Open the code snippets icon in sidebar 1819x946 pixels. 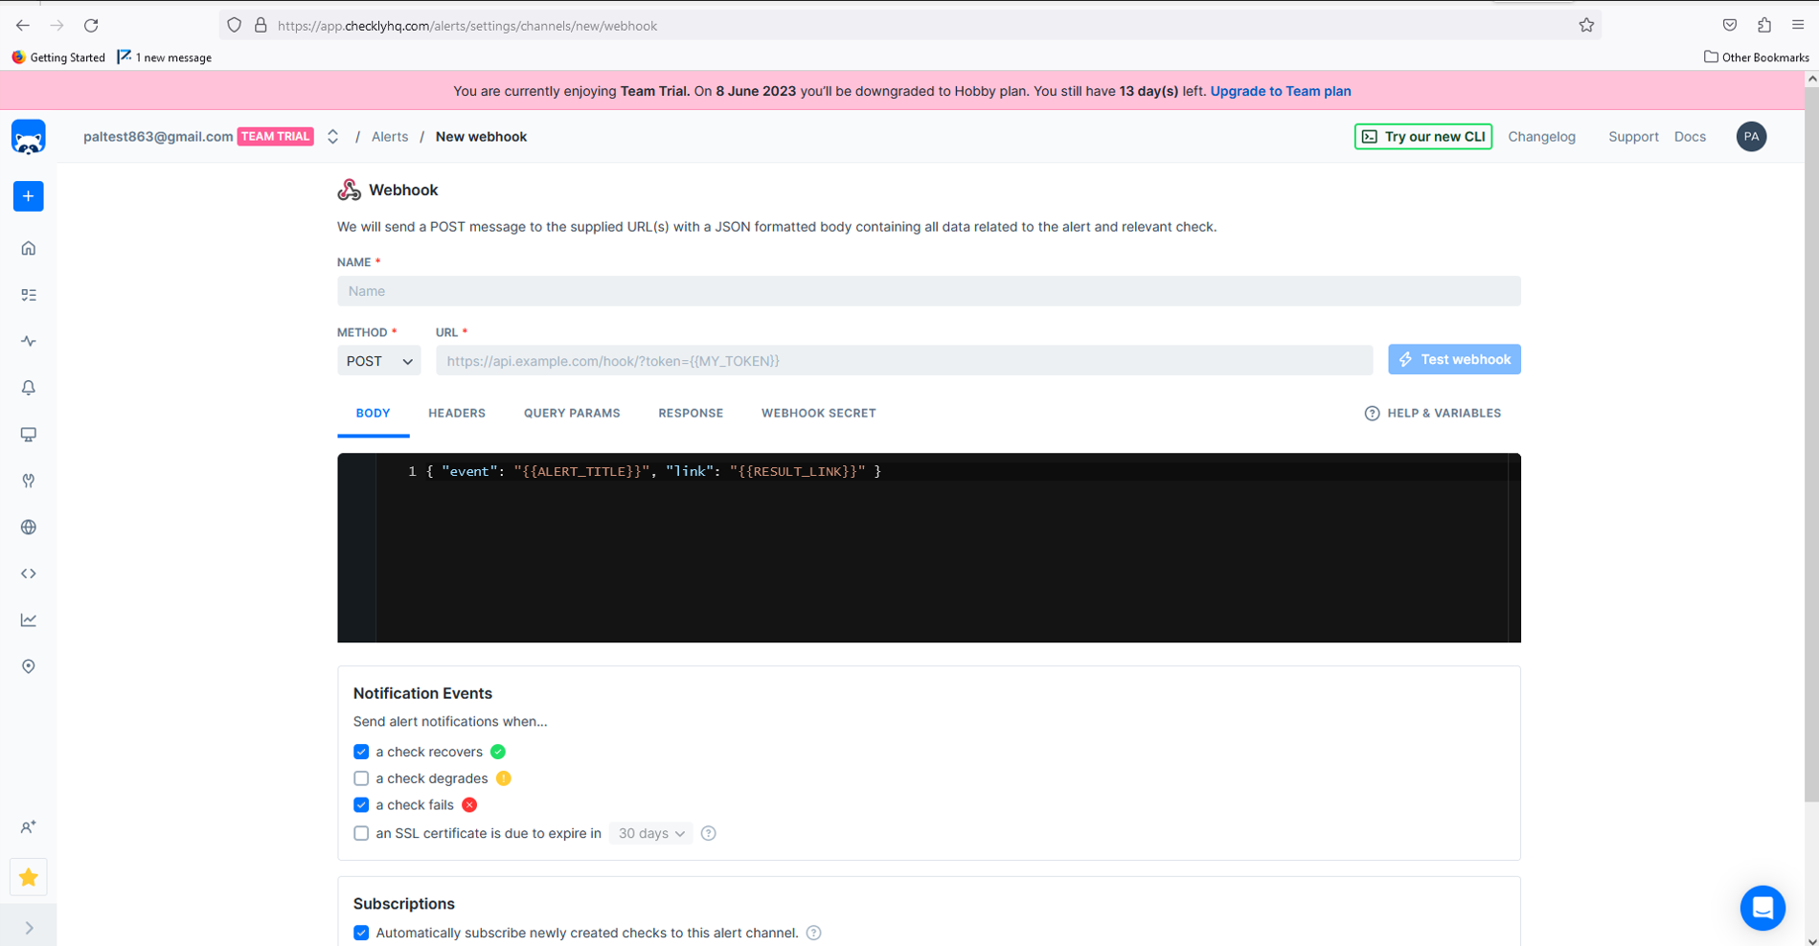(x=29, y=574)
